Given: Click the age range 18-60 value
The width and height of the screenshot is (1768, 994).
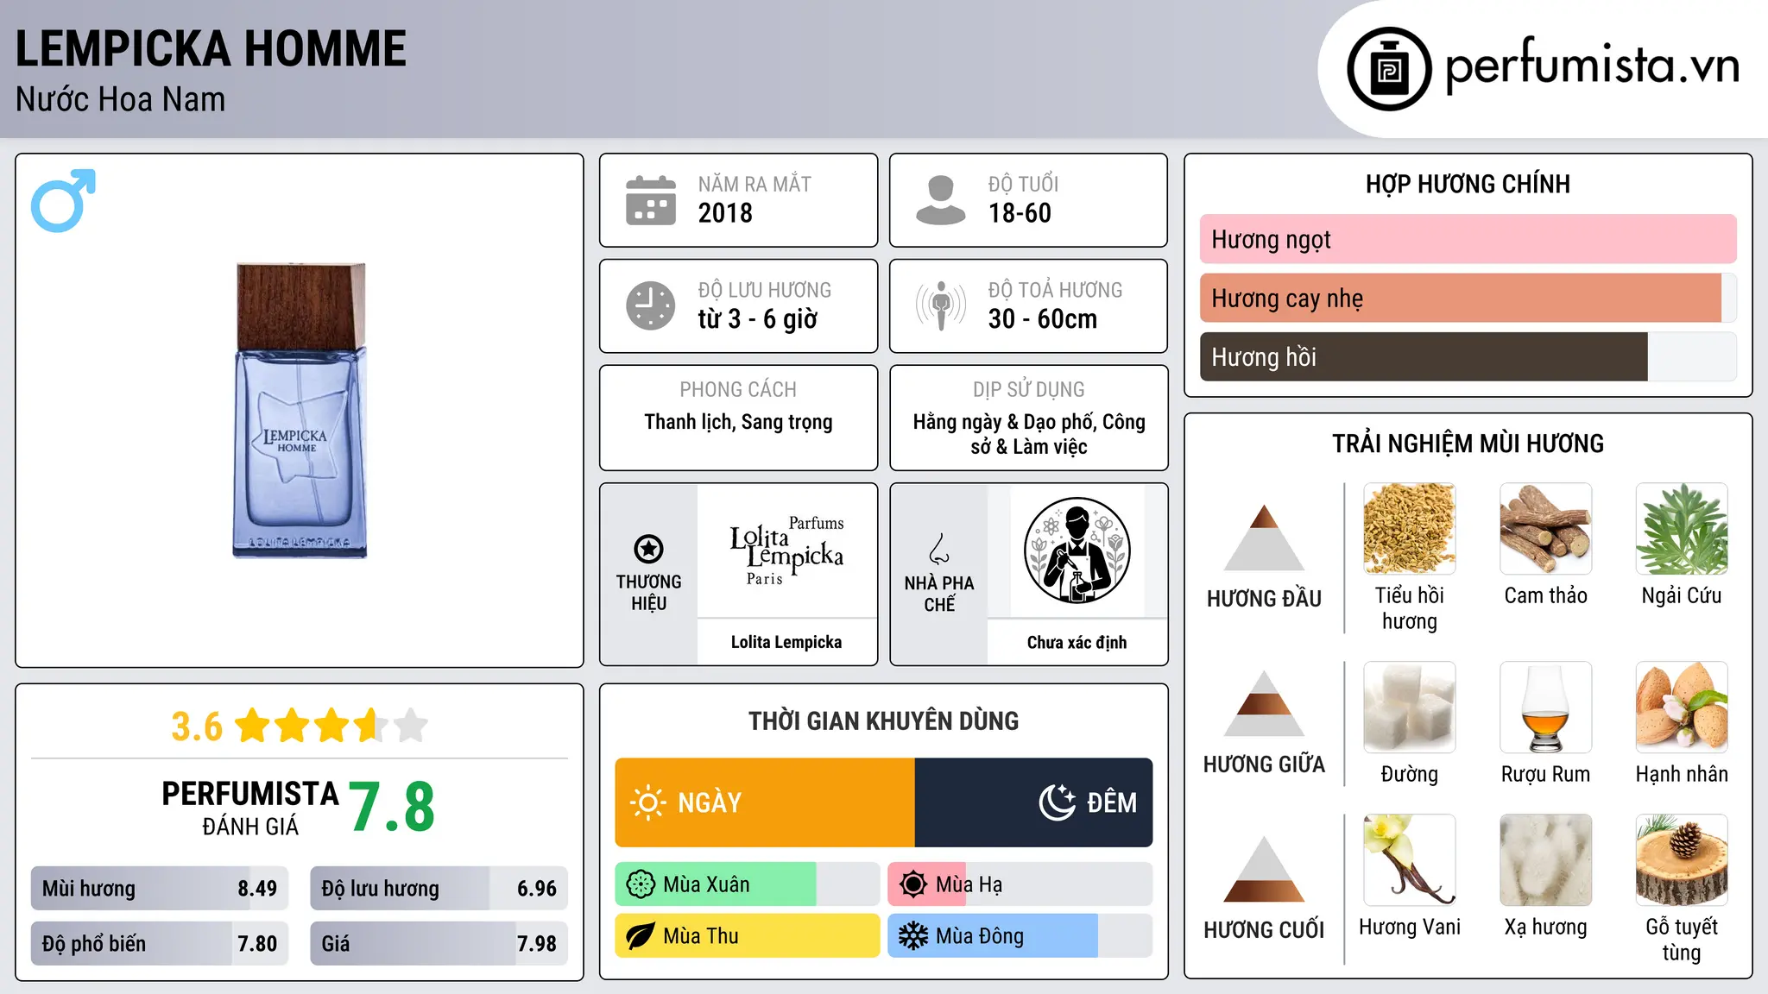Looking at the screenshot, I should click(x=1020, y=213).
